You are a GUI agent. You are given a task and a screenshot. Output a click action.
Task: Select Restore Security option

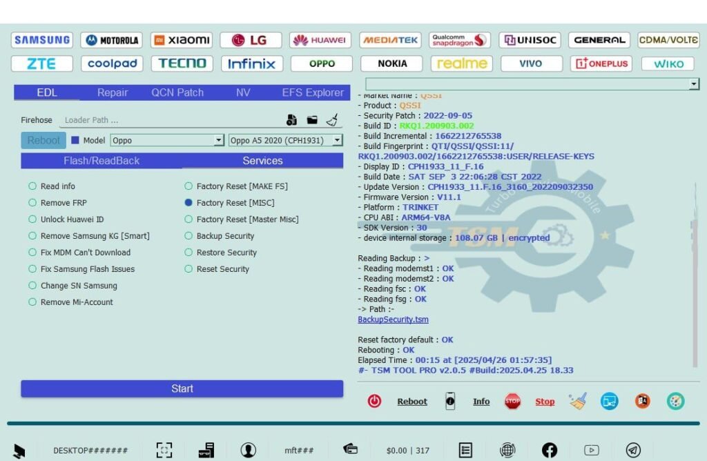(220, 253)
